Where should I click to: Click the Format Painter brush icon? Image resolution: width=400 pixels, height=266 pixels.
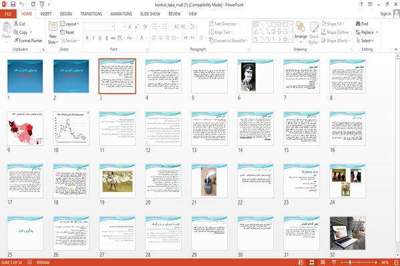click(x=16, y=41)
